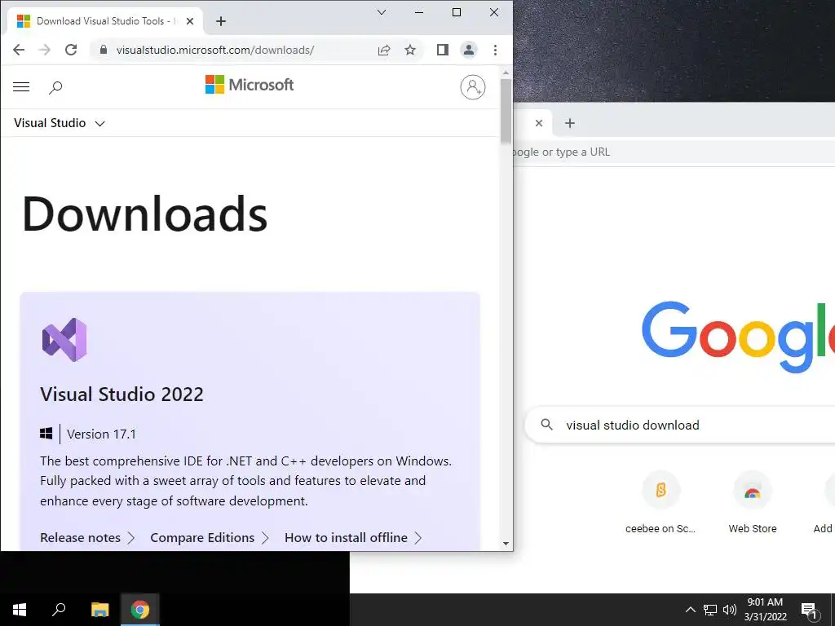Maximize the front Chrome window
The width and height of the screenshot is (835, 626).
click(457, 12)
